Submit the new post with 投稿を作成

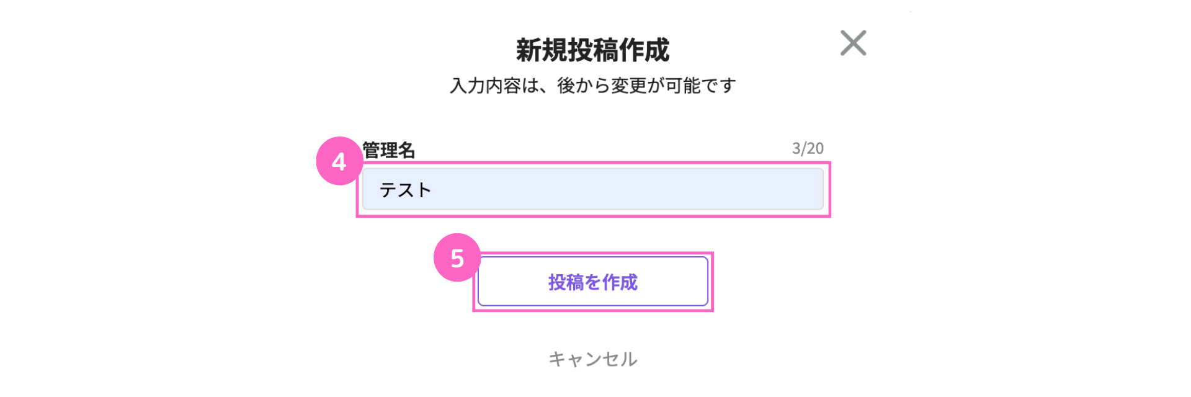pos(592,282)
